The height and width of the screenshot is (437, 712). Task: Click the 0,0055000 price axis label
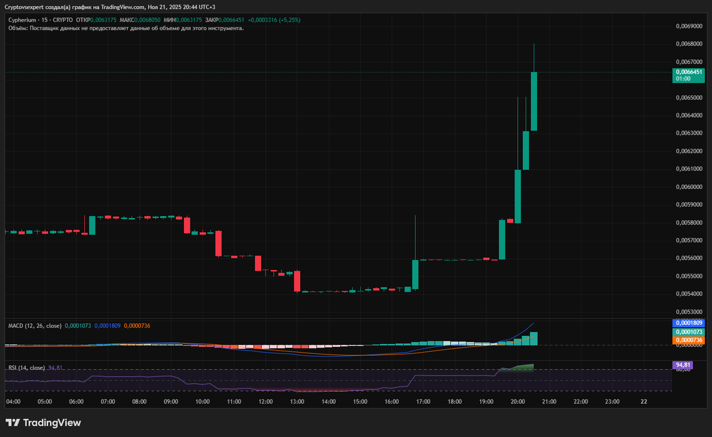(689, 275)
